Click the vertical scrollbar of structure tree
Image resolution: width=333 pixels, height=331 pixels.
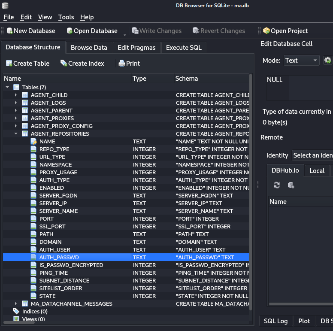coord(251,192)
